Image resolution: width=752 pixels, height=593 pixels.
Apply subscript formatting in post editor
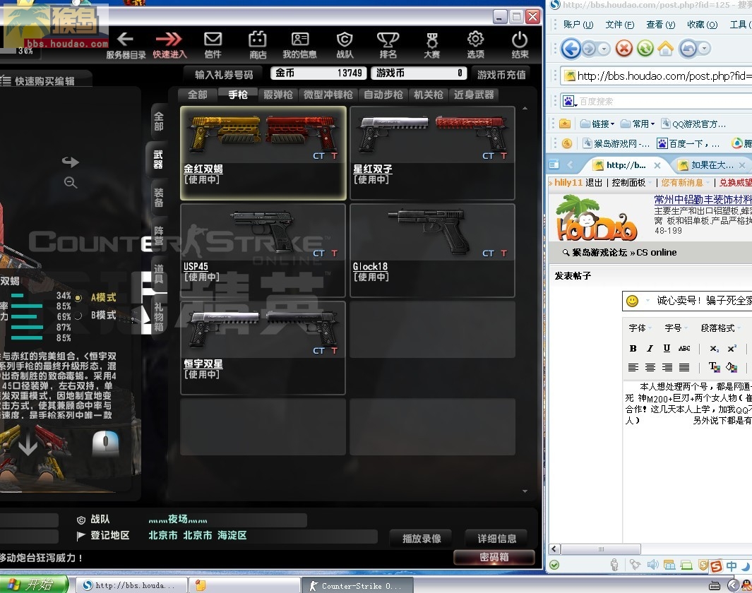pos(715,349)
